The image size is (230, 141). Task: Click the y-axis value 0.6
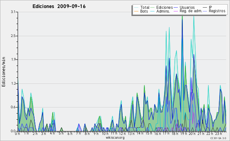point(13,107)
